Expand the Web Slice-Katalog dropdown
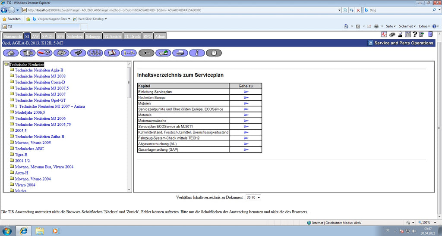 coord(106,19)
